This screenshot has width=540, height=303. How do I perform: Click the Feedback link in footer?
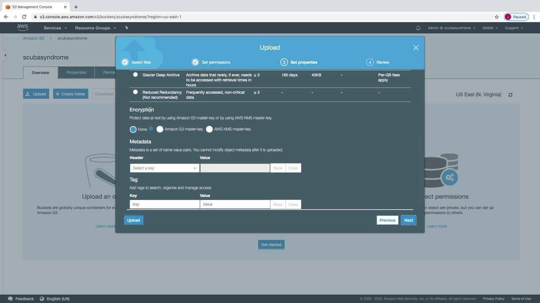pos(24,299)
